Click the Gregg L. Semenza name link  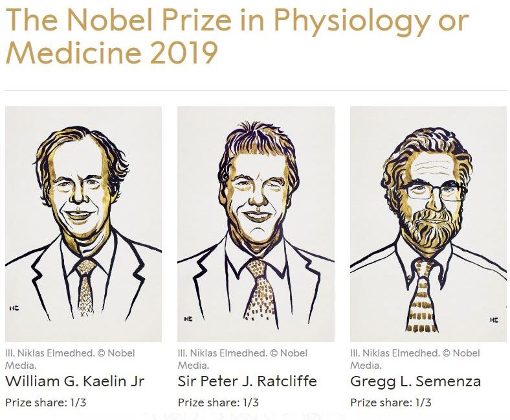[416, 381]
